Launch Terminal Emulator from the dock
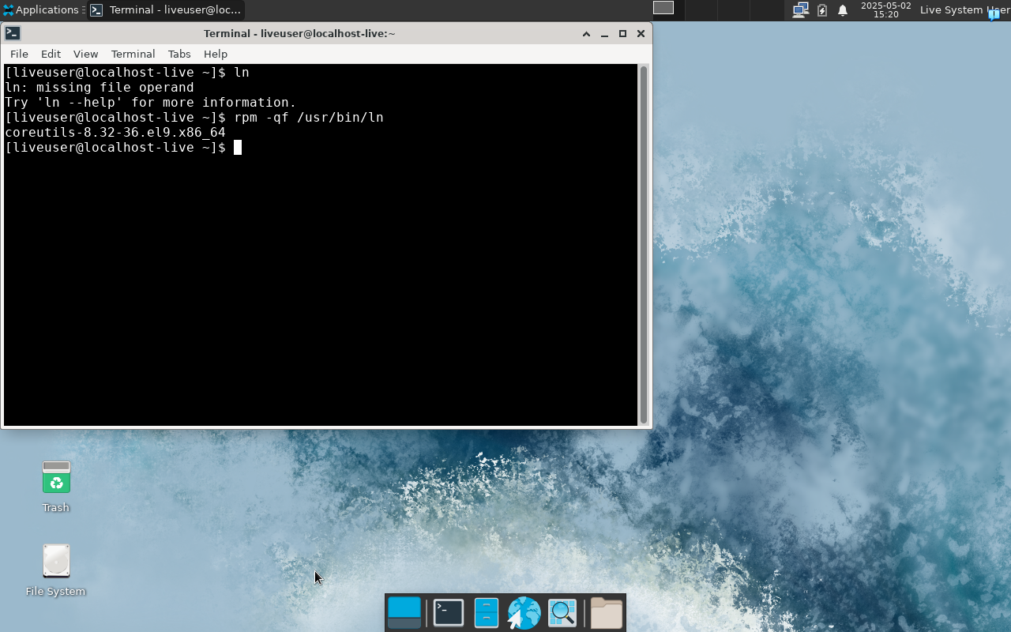Viewport: 1011px width, 632px height. [x=448, y=613]
